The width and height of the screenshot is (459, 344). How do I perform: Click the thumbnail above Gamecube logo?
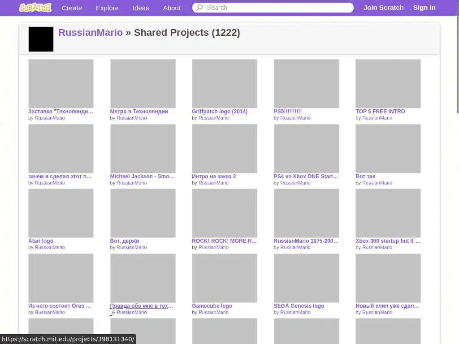coord(225,278)
